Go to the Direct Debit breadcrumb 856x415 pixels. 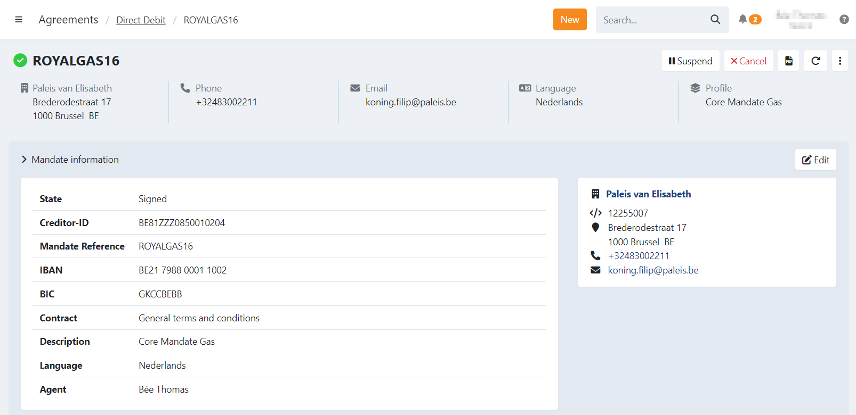click(x=141, y=20)
